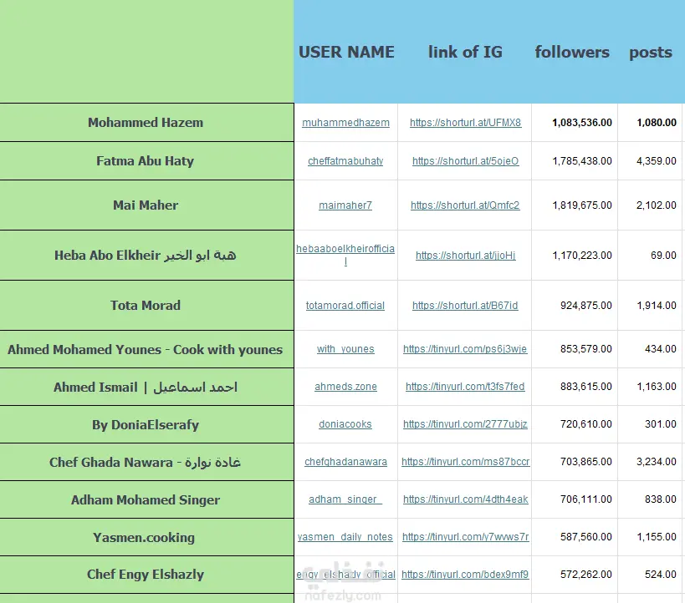
Task: Click the adham_singer_ username link
Action: (345, 499)
